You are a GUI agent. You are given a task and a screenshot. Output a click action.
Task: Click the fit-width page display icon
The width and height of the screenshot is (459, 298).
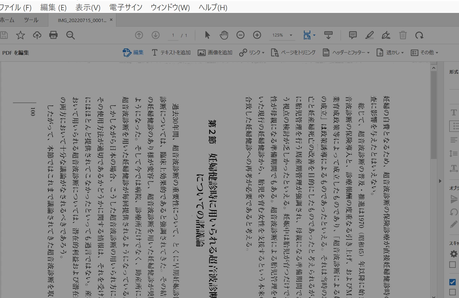(x=307, y=35)
